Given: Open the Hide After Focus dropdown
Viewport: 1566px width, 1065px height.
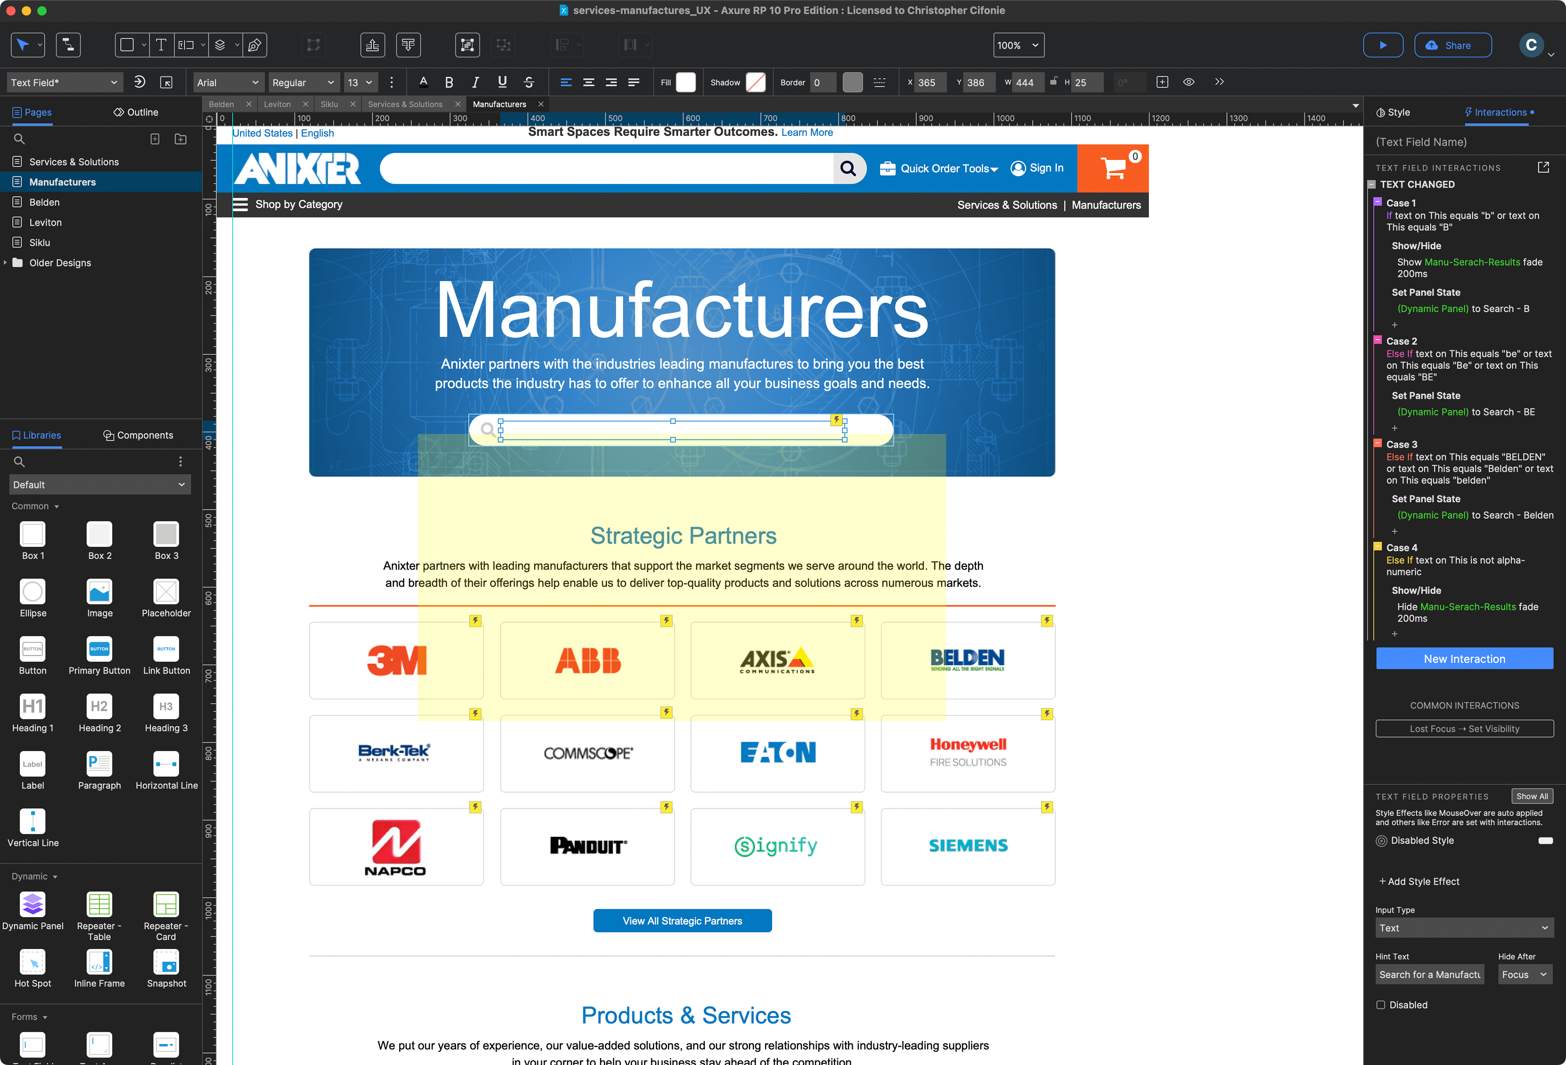Looking at the screenshot, I should coord(1525,974).
